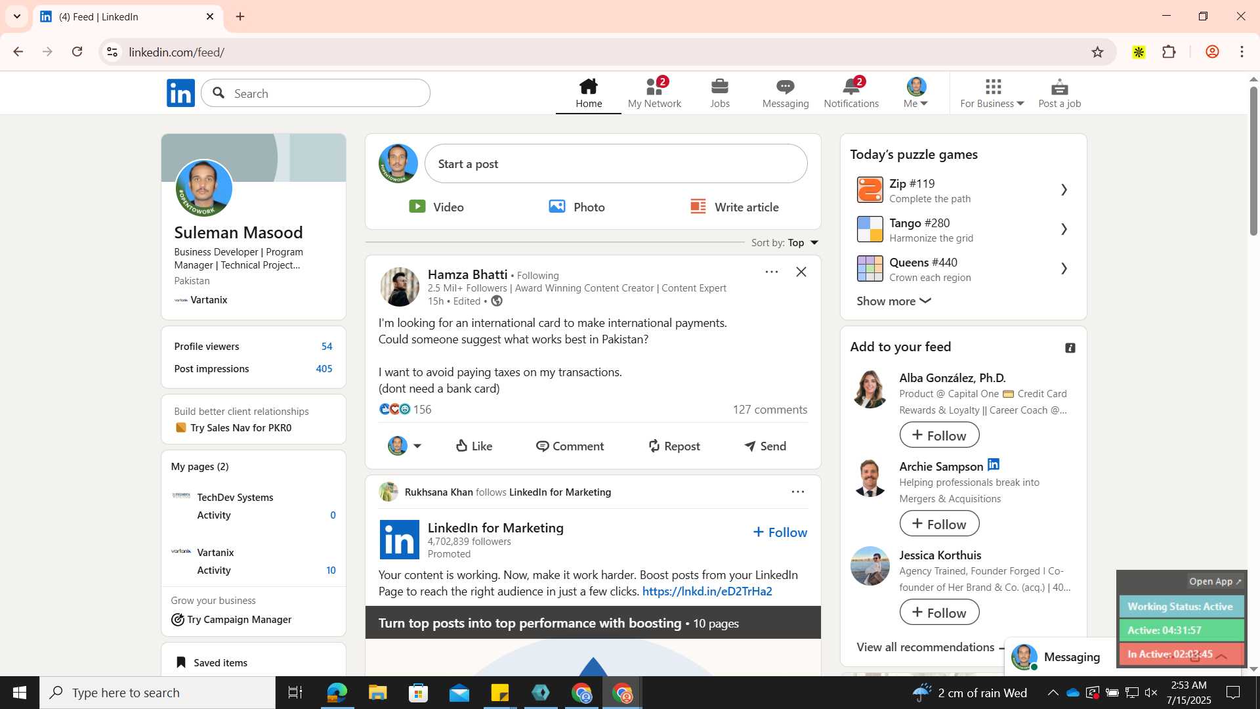Open Post a job in the nav
Viewport: 1260px width, 709px height.
tap(1059, 93)
